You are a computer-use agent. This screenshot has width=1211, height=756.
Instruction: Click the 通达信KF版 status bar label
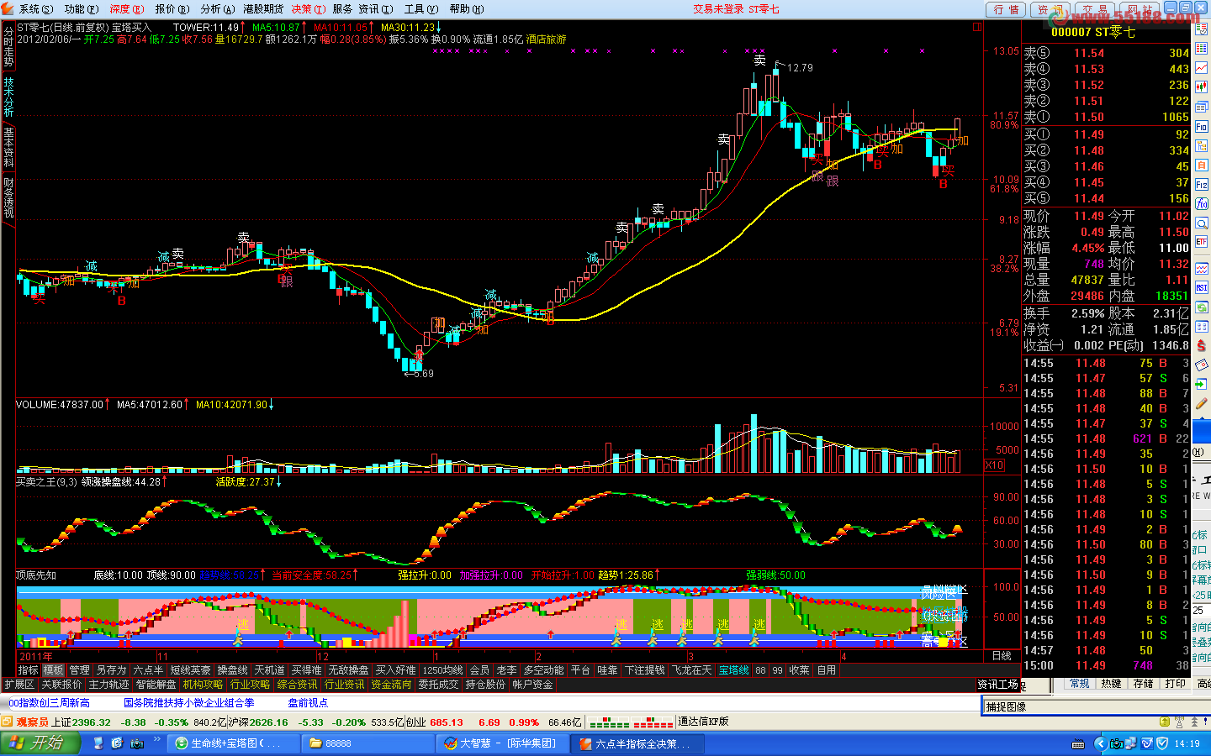tap(703, 722)
